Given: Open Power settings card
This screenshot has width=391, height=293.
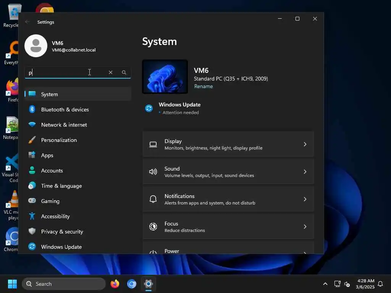Looking at the screenshot, I should (x=228, y=247).
